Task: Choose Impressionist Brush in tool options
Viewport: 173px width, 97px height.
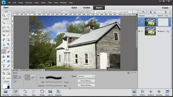Action: point(20,77)
